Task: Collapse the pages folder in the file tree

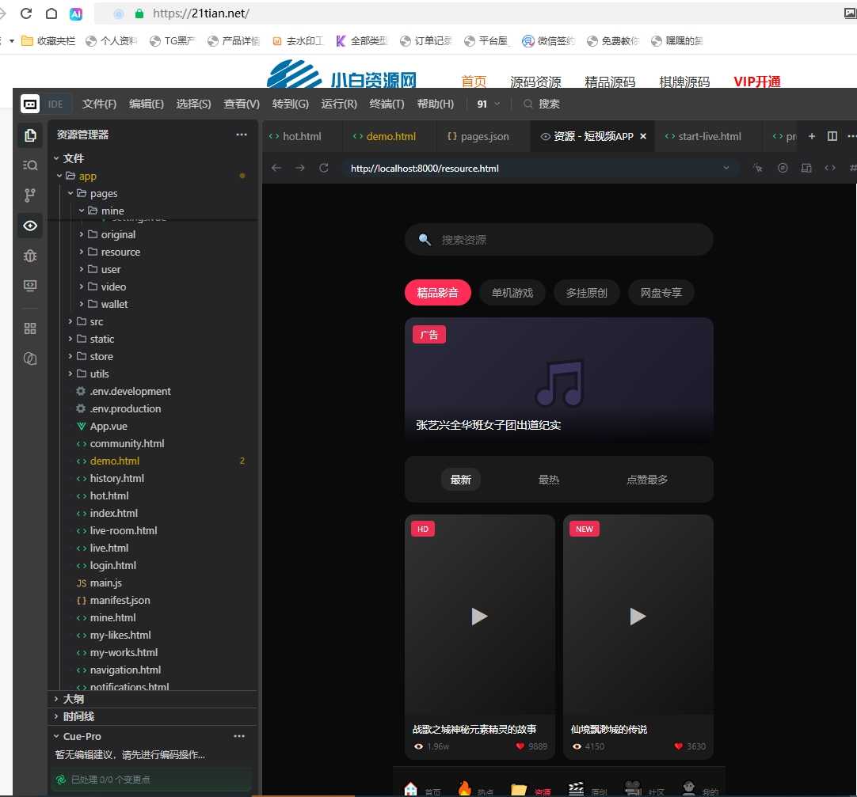Action: click(x=70, y=193)
